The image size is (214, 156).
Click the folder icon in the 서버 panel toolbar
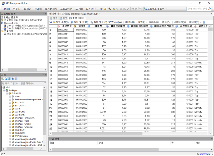tap(6, 79)
